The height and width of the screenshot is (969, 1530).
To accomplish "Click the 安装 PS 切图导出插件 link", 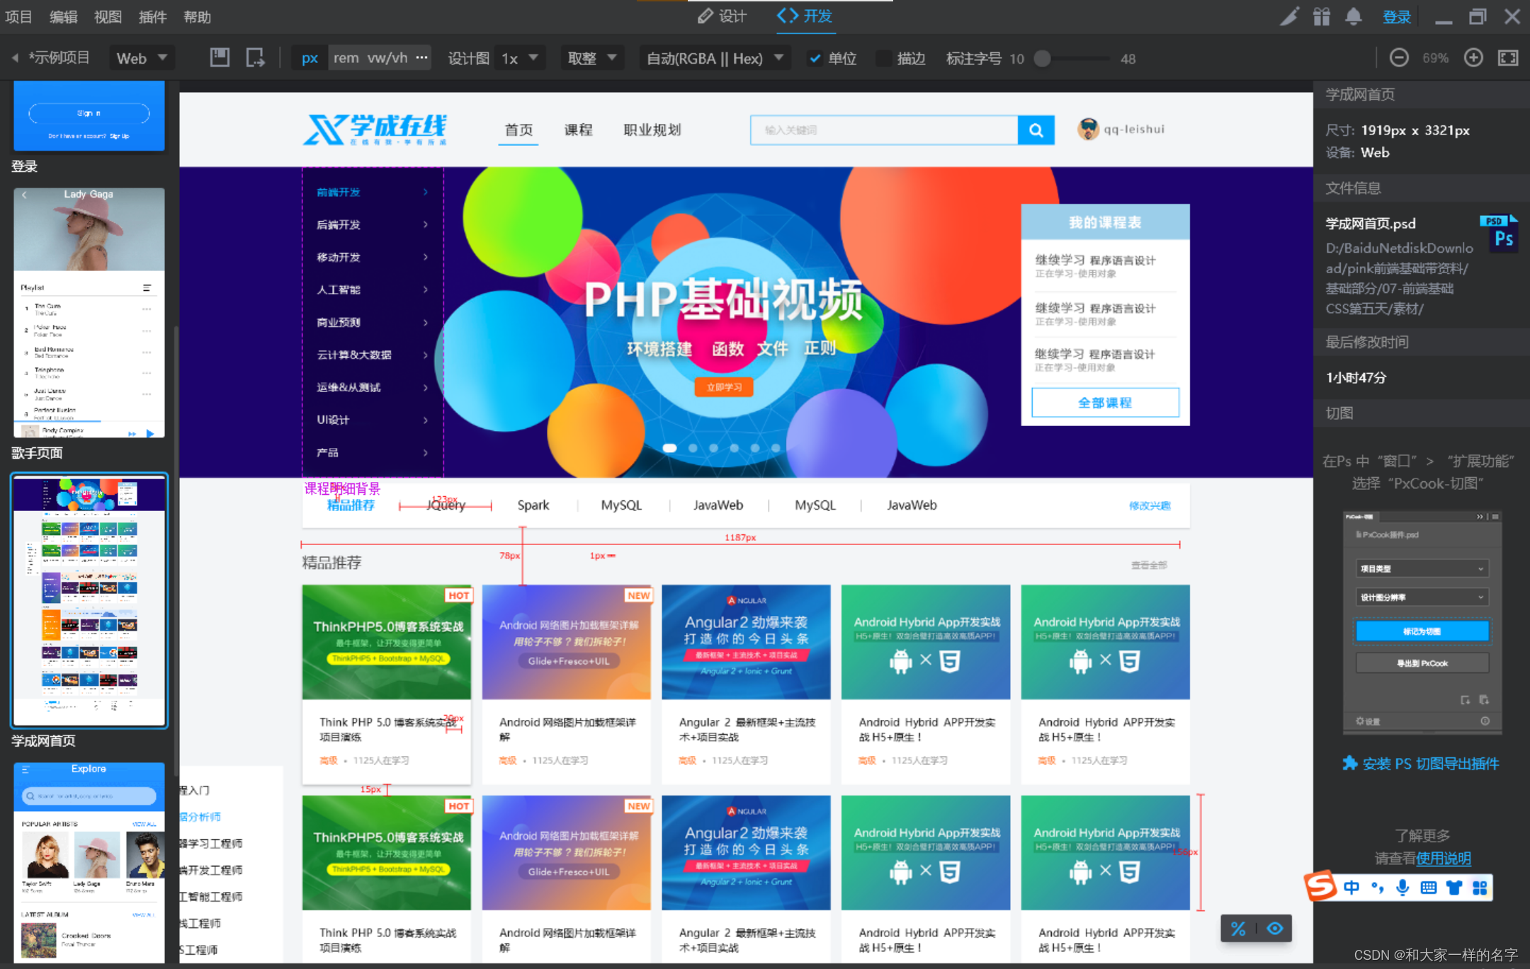I will (x=1422, y=763).
